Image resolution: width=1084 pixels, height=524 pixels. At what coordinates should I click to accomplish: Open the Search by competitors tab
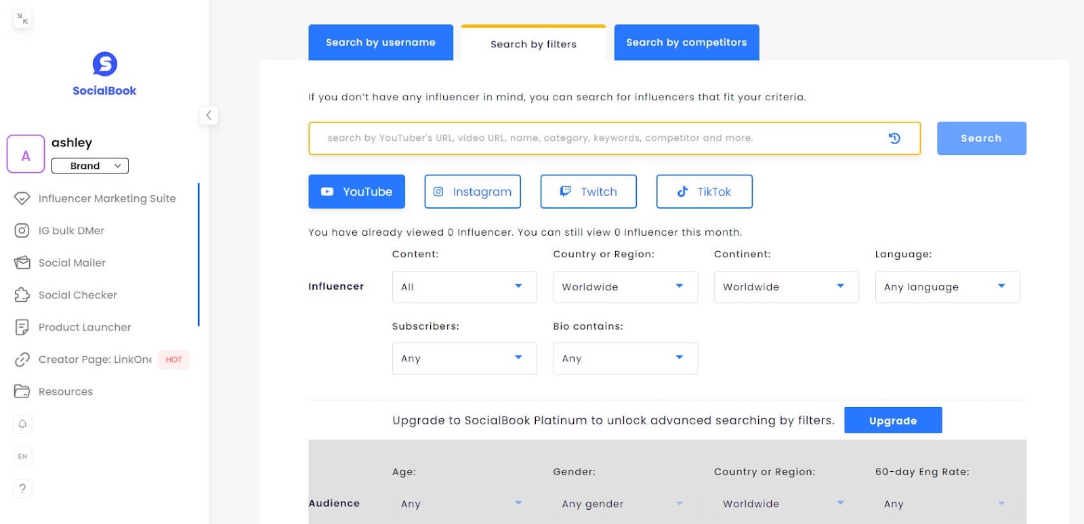click(686, 43)
